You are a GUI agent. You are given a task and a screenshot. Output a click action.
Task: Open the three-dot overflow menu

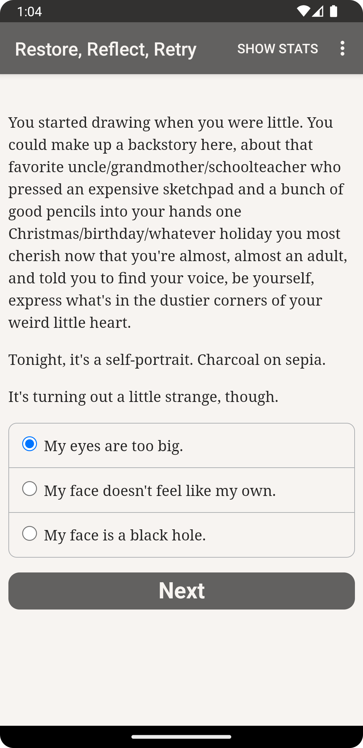(x=342, y=49)
